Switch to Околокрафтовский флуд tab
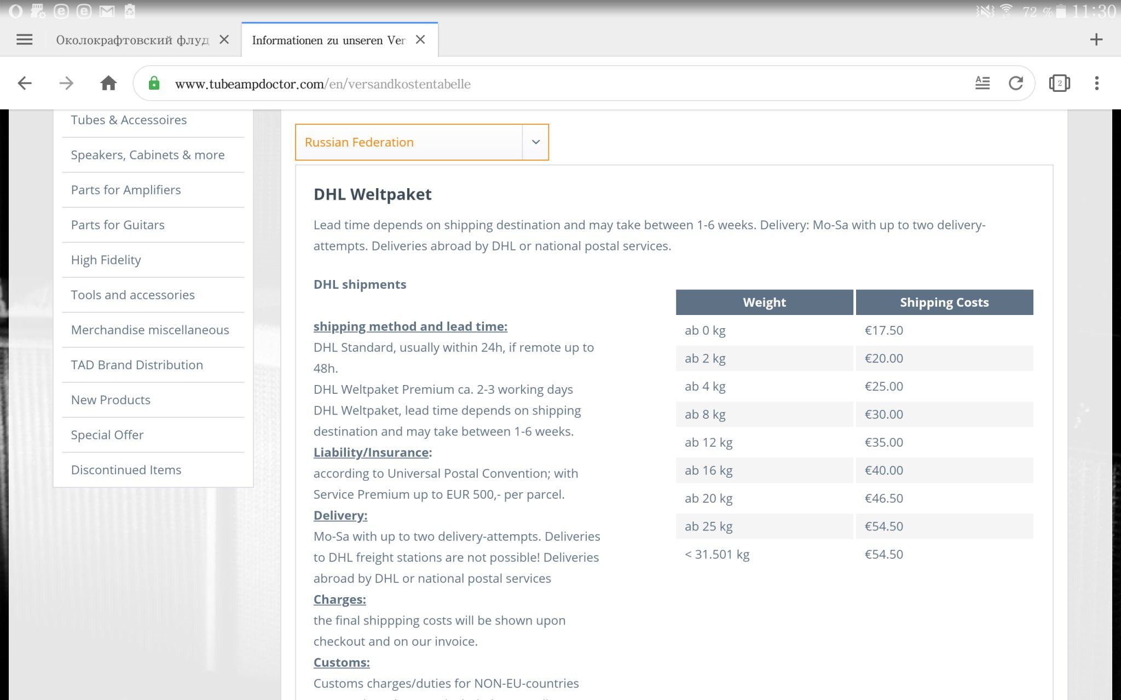Image resolution: width=1121 pixels, height=700 pixels. coord(132,40)
